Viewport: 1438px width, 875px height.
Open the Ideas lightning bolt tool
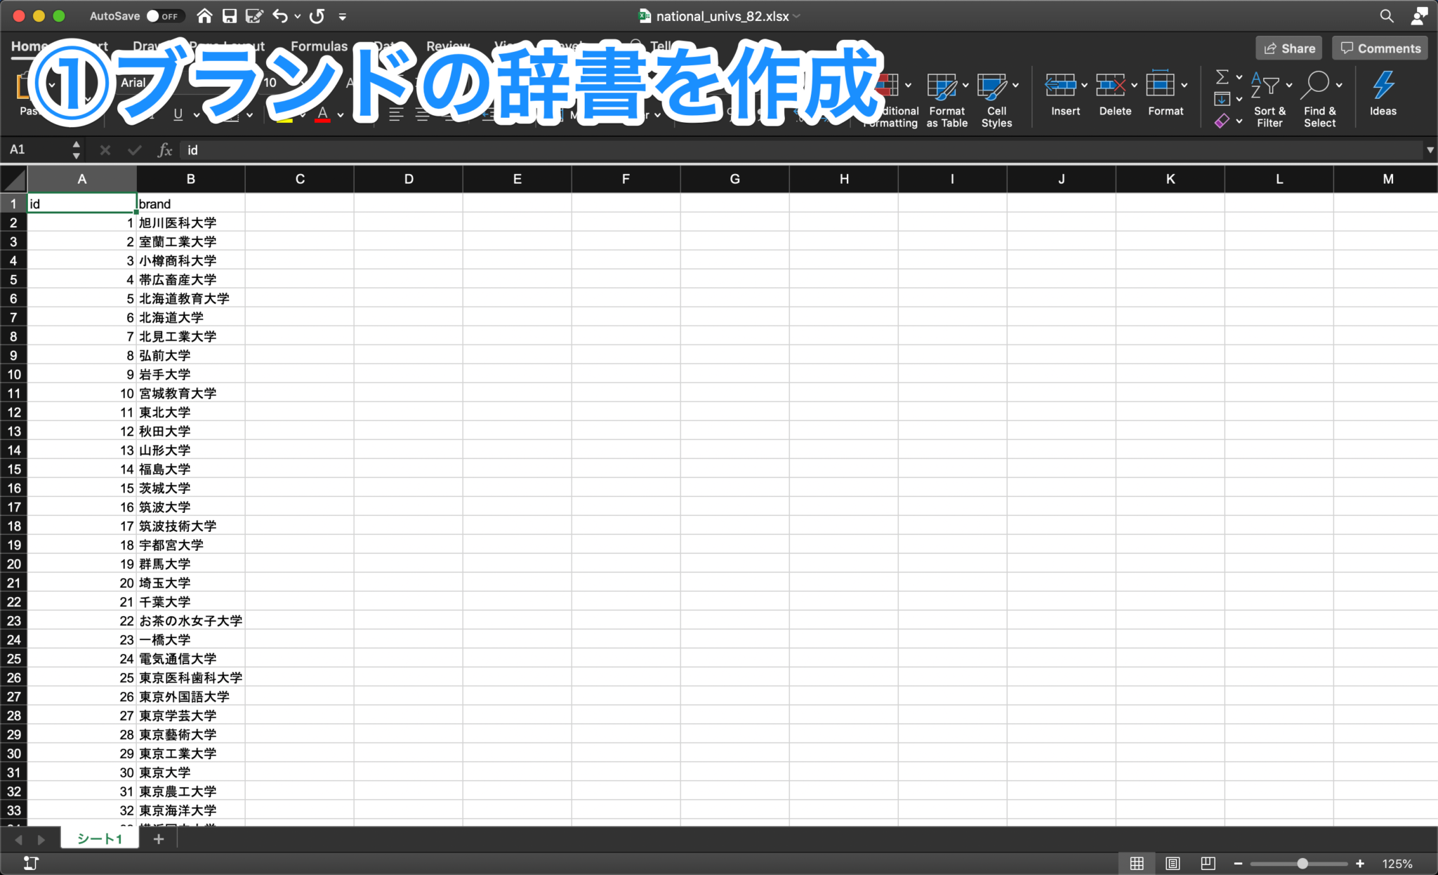pos(1383,85)
